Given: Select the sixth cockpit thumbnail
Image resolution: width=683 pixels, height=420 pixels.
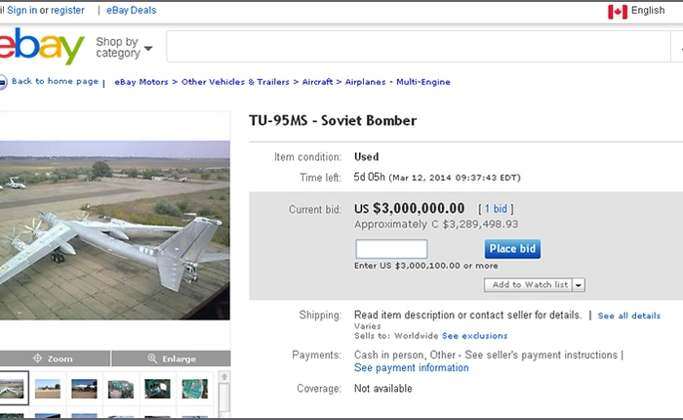Looking at the screenshot, I should [194, 388].
